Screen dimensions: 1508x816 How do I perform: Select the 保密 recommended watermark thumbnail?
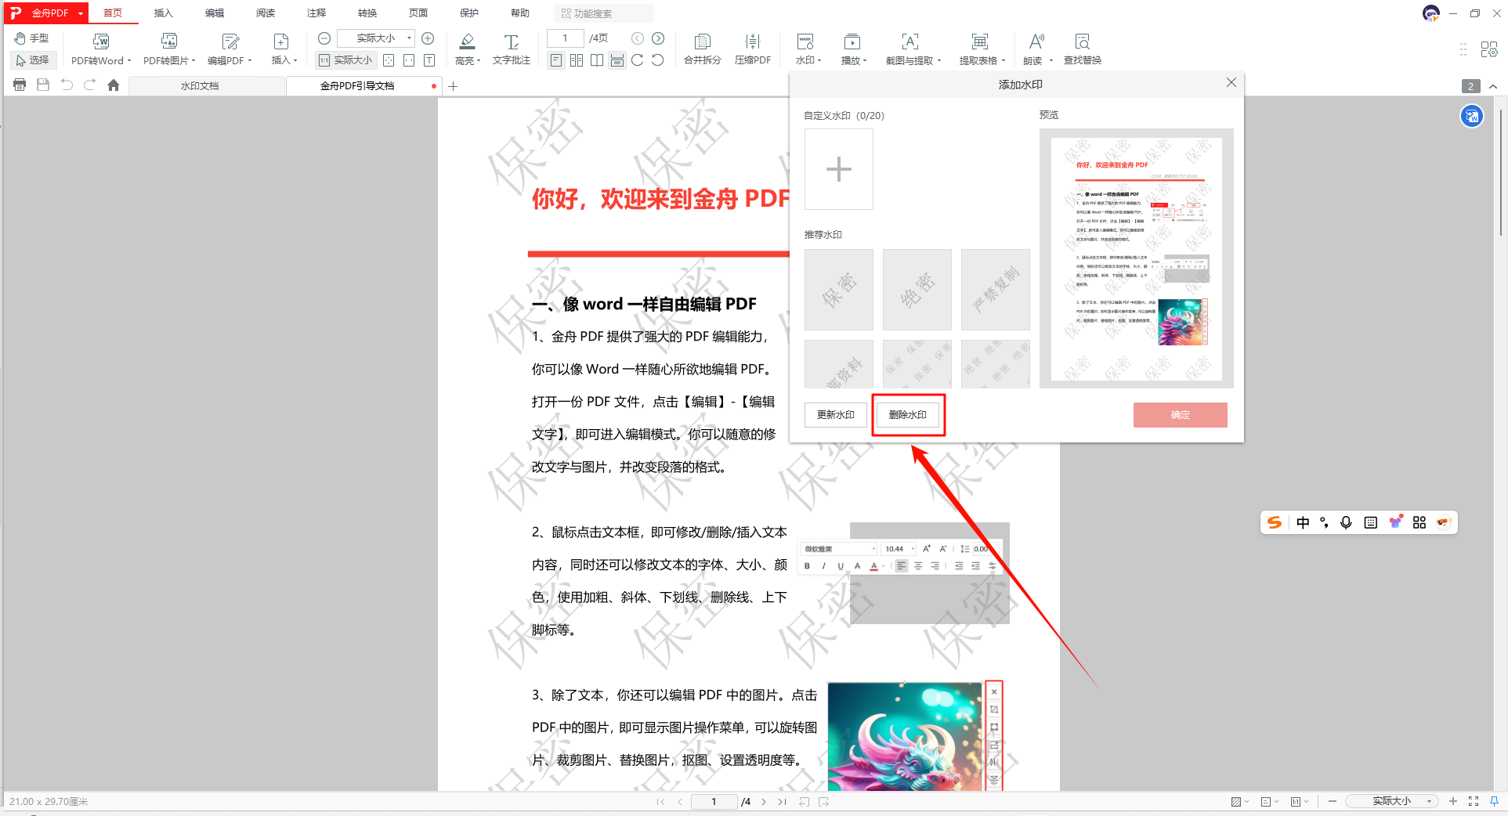click(838, 290)
